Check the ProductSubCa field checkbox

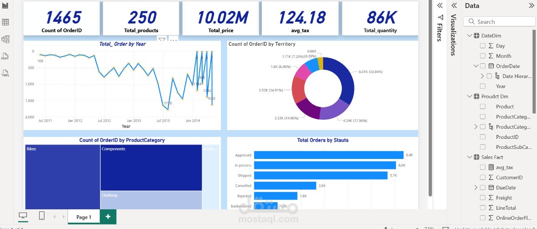click(482, 147)
